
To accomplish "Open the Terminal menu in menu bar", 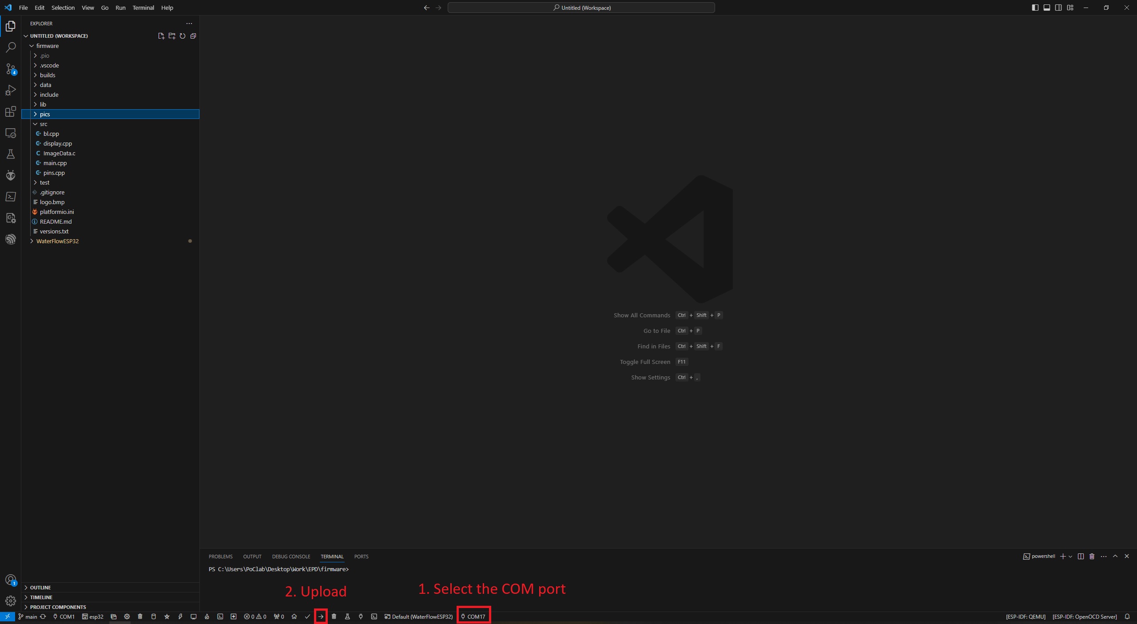I will click(143, 8).
